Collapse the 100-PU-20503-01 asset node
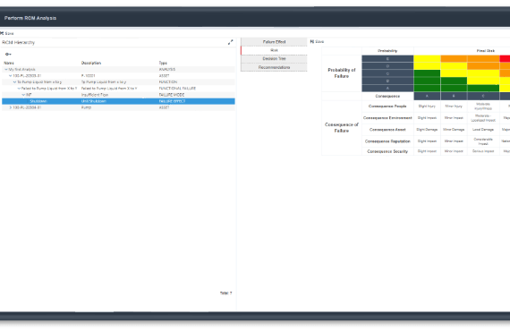 click(x=10, y=76)
